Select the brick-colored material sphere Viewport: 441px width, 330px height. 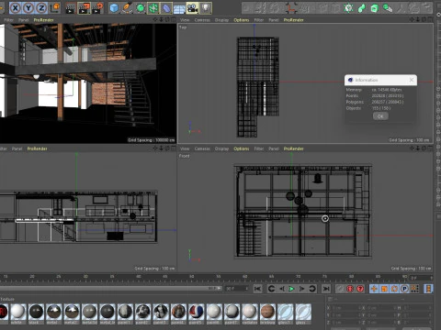point(267,312)
